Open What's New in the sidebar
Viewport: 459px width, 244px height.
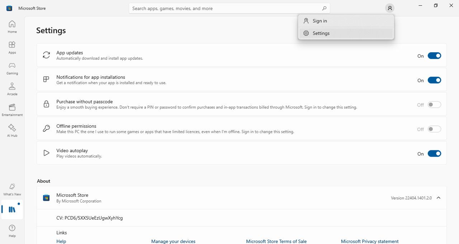pyautogui.click(x=12, y=189)
